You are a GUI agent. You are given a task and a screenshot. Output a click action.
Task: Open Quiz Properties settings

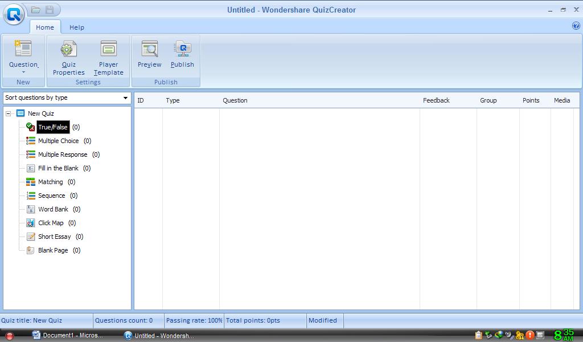click(69, 58)
